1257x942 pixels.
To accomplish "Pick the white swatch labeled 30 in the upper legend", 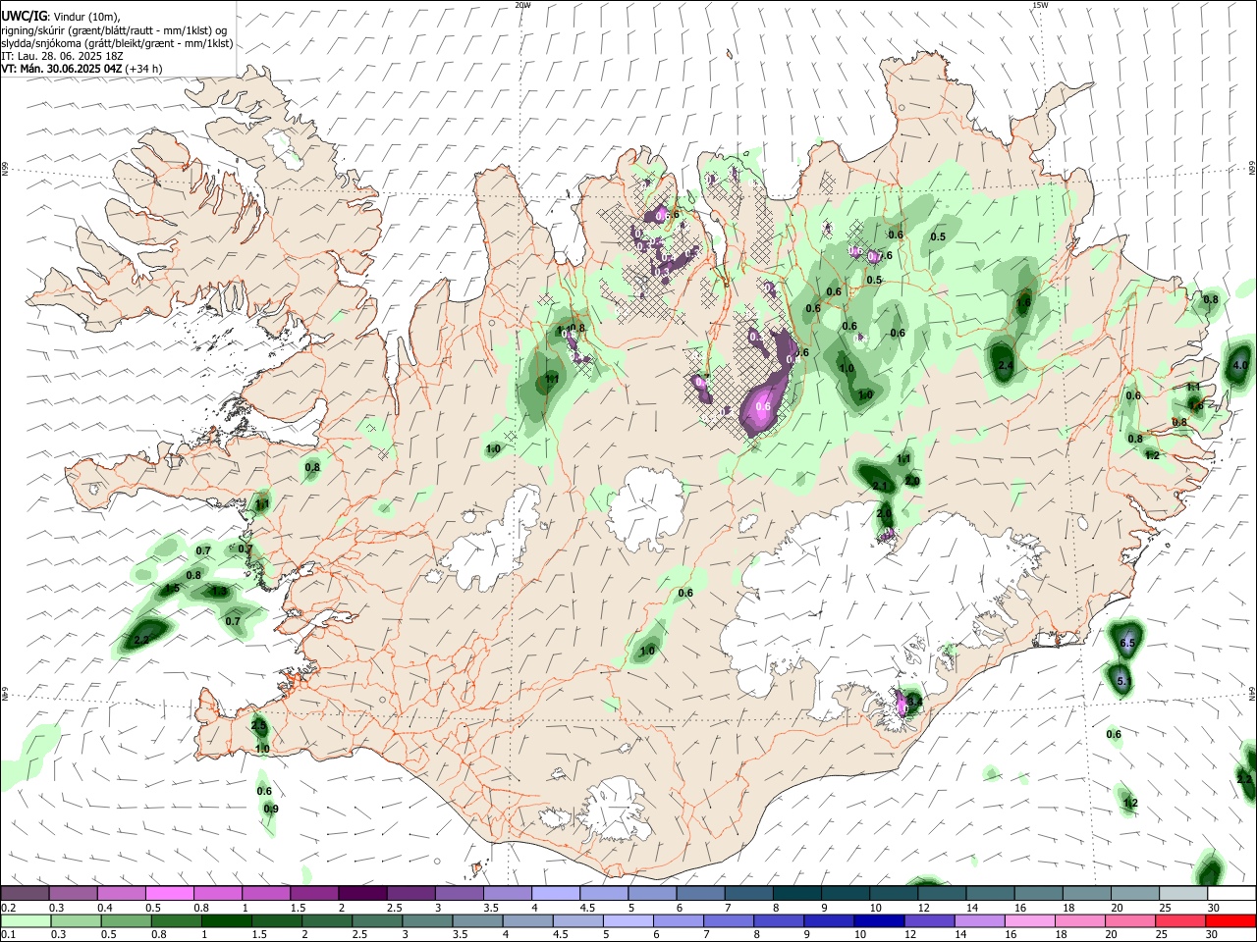I will (1231, 894).
